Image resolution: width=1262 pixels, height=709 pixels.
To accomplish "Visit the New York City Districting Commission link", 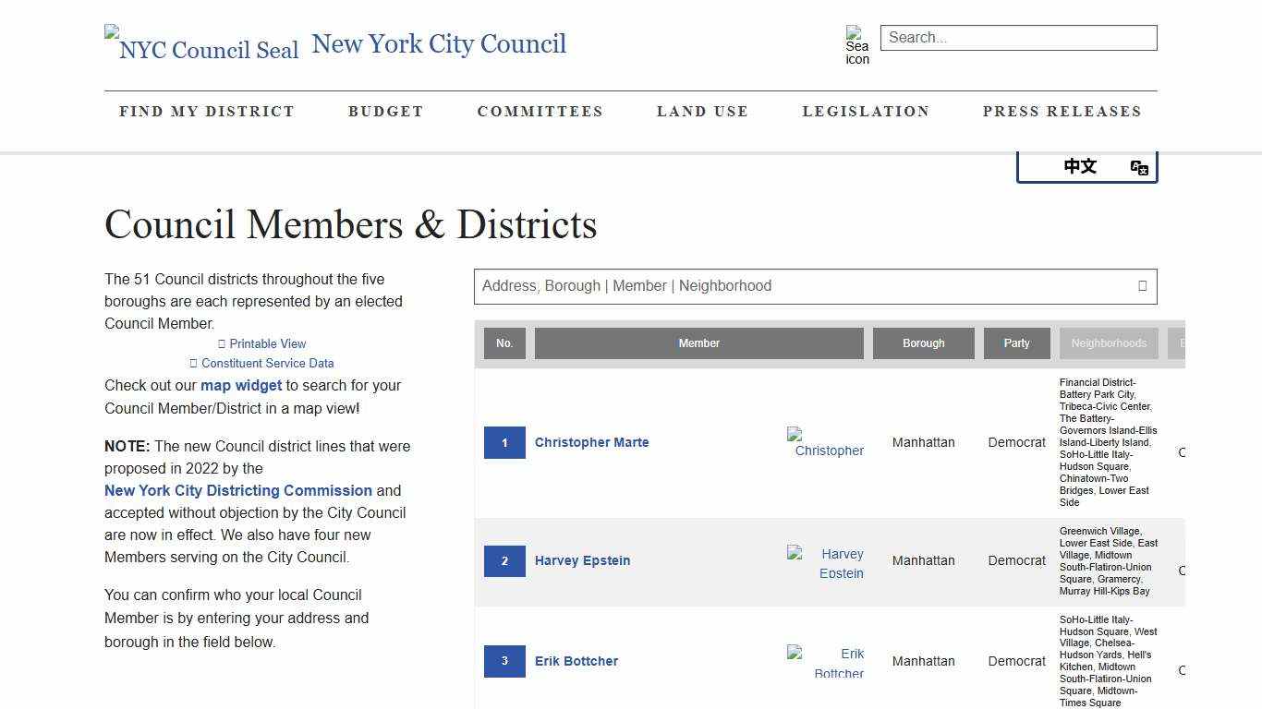I will tap(238, 490).
